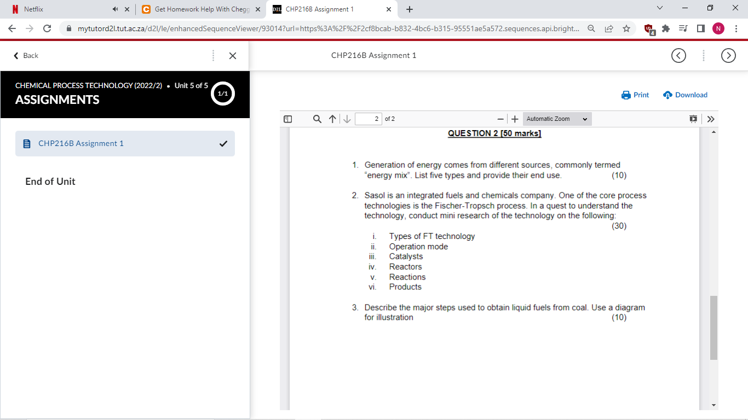Reload the current page

[x=47, y=28]
